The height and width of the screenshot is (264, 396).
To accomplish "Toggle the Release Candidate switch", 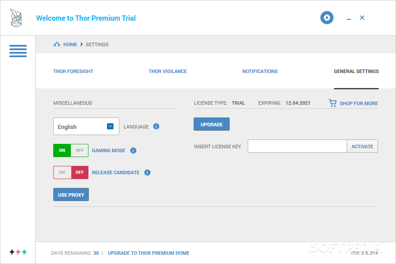I will 71,172.
